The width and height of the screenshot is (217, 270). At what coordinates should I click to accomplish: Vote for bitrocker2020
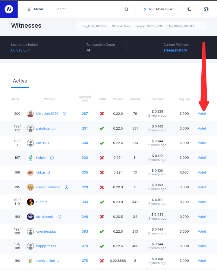click(x=202, y=114)
